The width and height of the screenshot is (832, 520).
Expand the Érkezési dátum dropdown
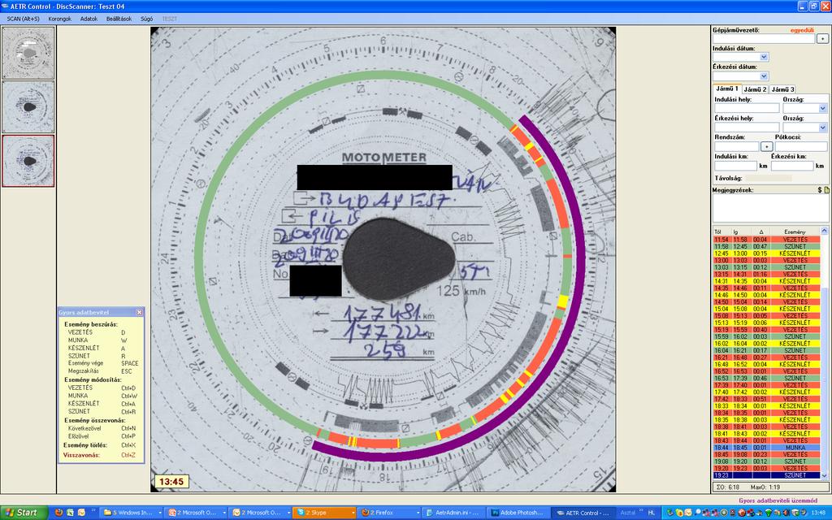(x=764, y=76)
